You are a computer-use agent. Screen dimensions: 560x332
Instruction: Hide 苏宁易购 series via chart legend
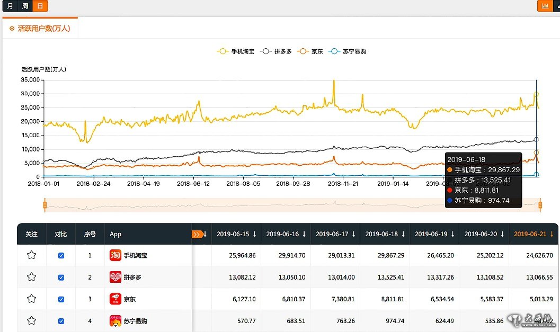point(348,51)
